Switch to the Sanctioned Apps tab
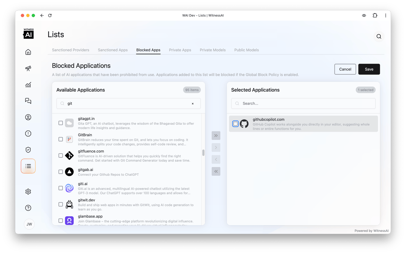This screenshot has width=406, height=254. 113,50
